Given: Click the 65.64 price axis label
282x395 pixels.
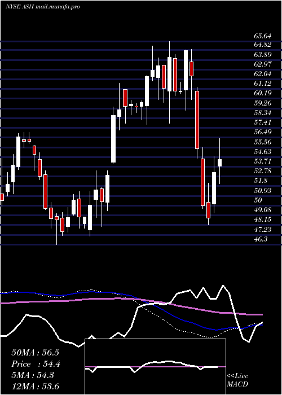Looking at the screenshot, I should coord(263,37).
